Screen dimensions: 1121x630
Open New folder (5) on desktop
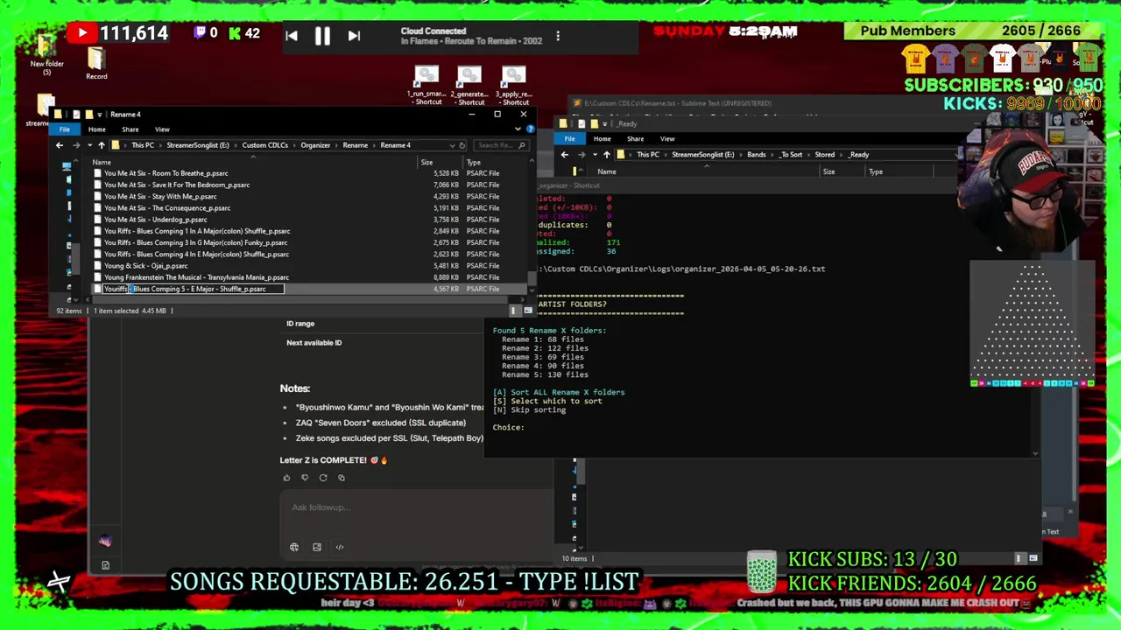tap(46, 52)
